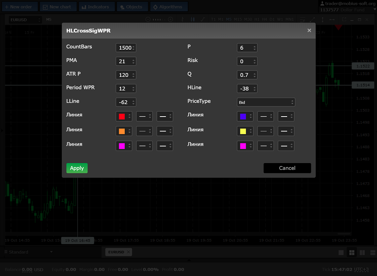Viewport: 377px width, 276px height.
Task: Close the EURUSD chart tab
Action: coord(128,252)
